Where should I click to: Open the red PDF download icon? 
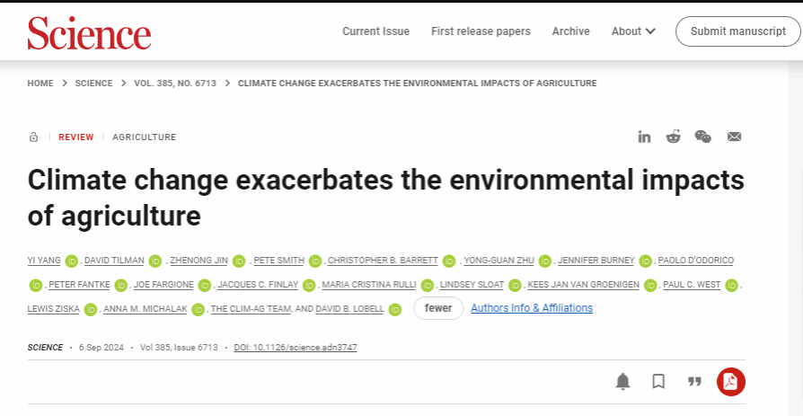coord(731,382)
